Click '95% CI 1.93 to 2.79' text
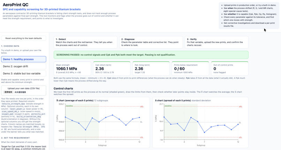The image size is (281, 150). [105, 73]
